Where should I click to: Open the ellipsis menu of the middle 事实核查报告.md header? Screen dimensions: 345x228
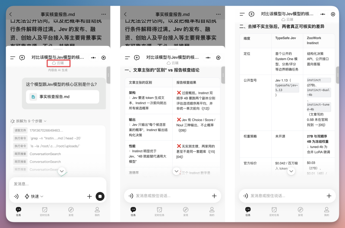(x=218, y=14)
